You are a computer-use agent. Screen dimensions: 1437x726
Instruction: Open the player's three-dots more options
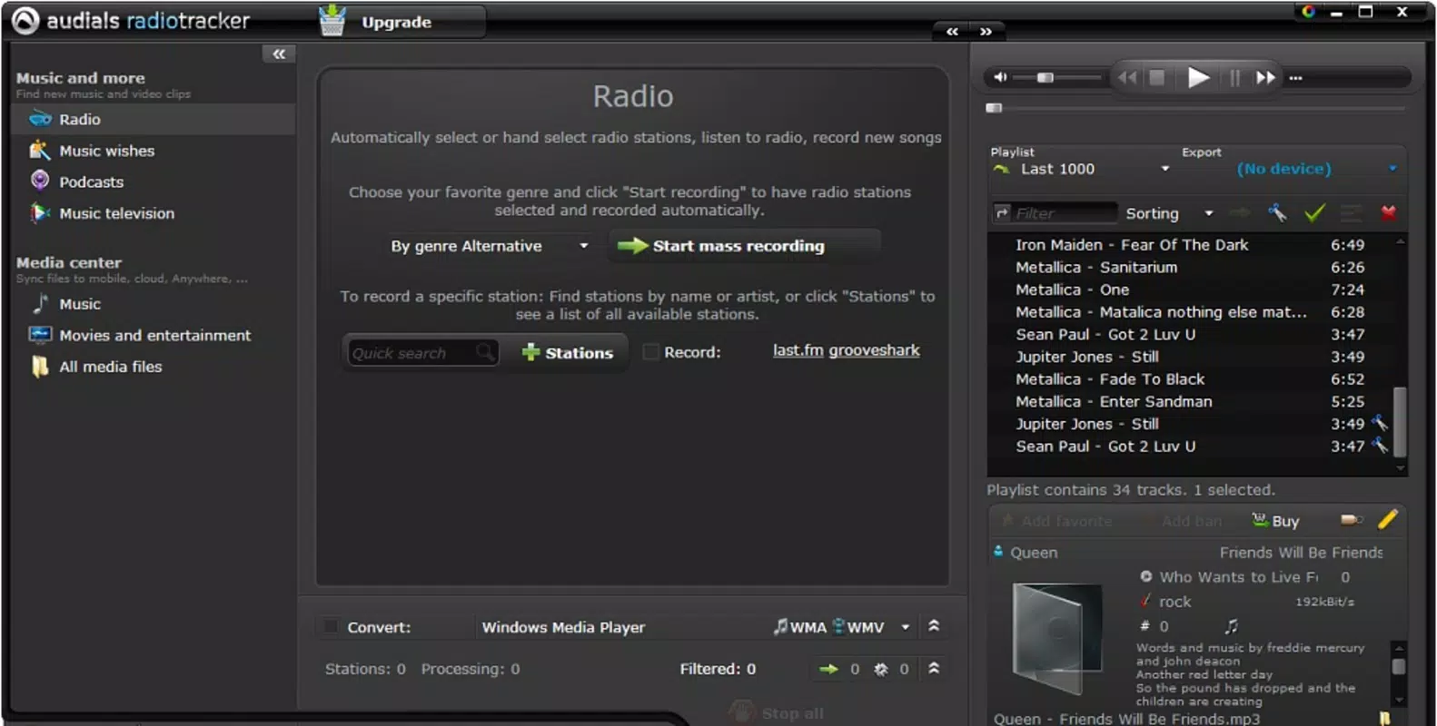1296,78
